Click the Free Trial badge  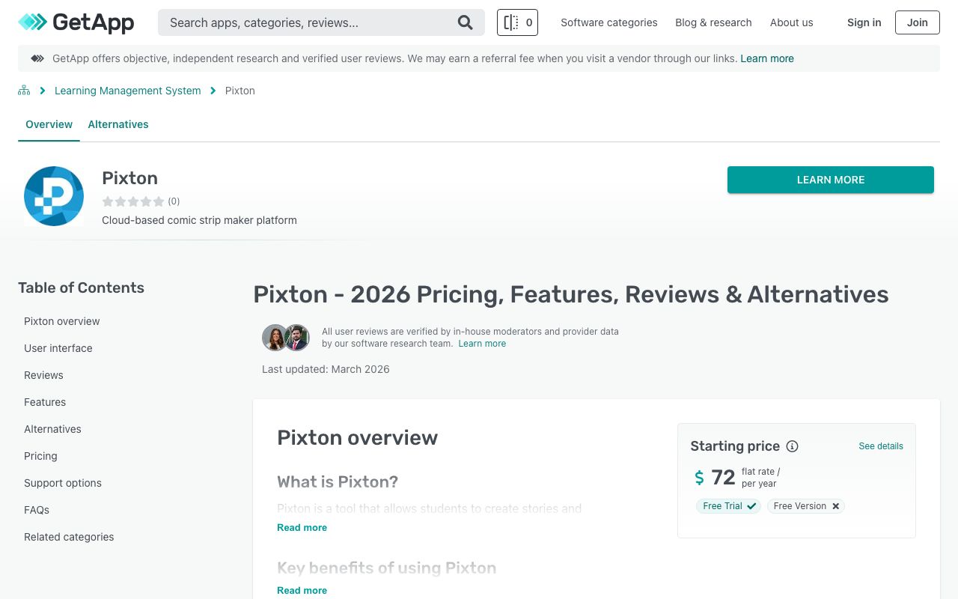pos(728,506)
